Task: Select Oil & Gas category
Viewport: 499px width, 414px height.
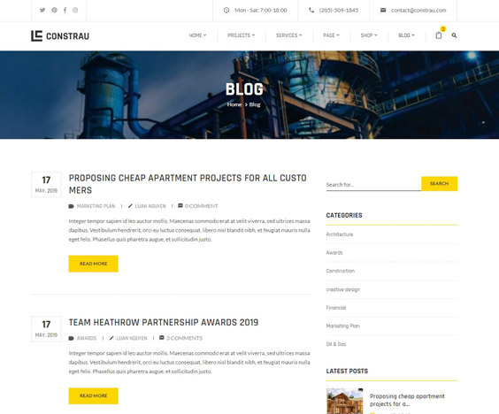Action: (x=336, y=344)
